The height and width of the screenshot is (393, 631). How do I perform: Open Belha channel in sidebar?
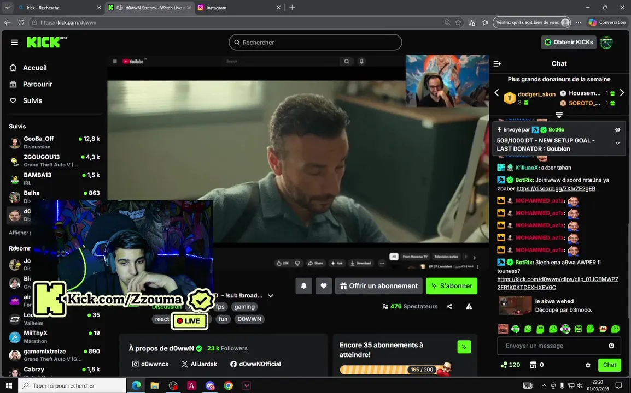click(x=54, y=196)
